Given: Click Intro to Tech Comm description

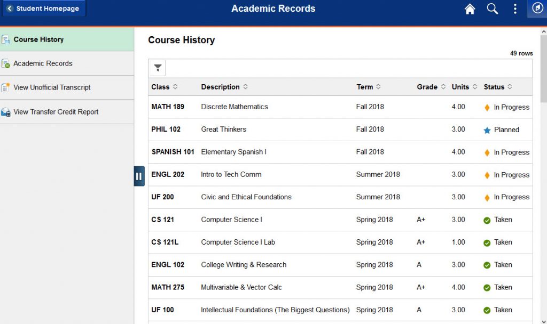Looking at the screenshot, I should coord(231,174).
